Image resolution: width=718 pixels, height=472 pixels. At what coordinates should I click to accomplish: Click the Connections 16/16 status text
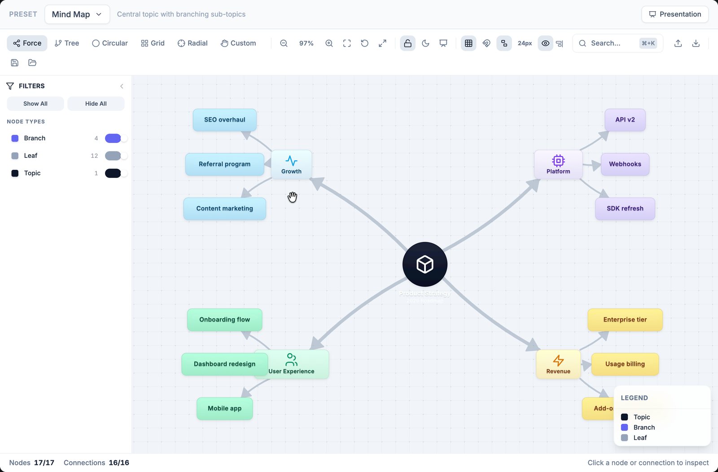96,463
